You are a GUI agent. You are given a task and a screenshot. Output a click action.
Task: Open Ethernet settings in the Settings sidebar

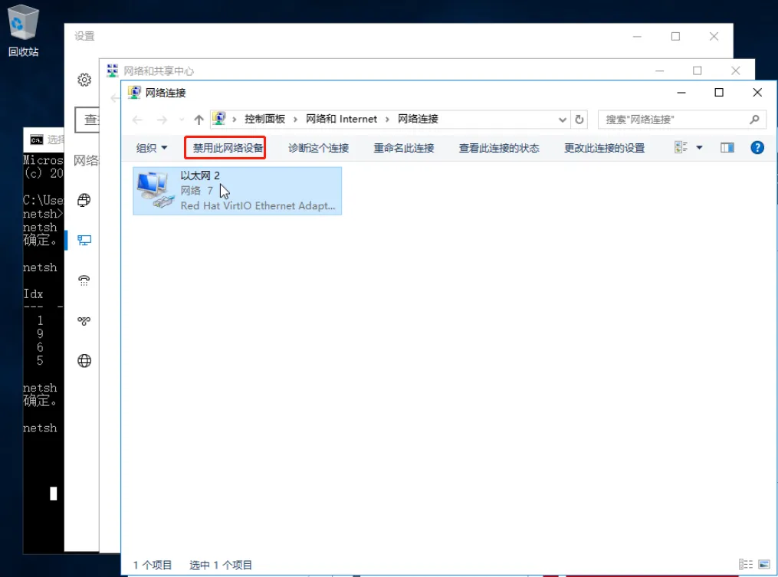(84, 240)
